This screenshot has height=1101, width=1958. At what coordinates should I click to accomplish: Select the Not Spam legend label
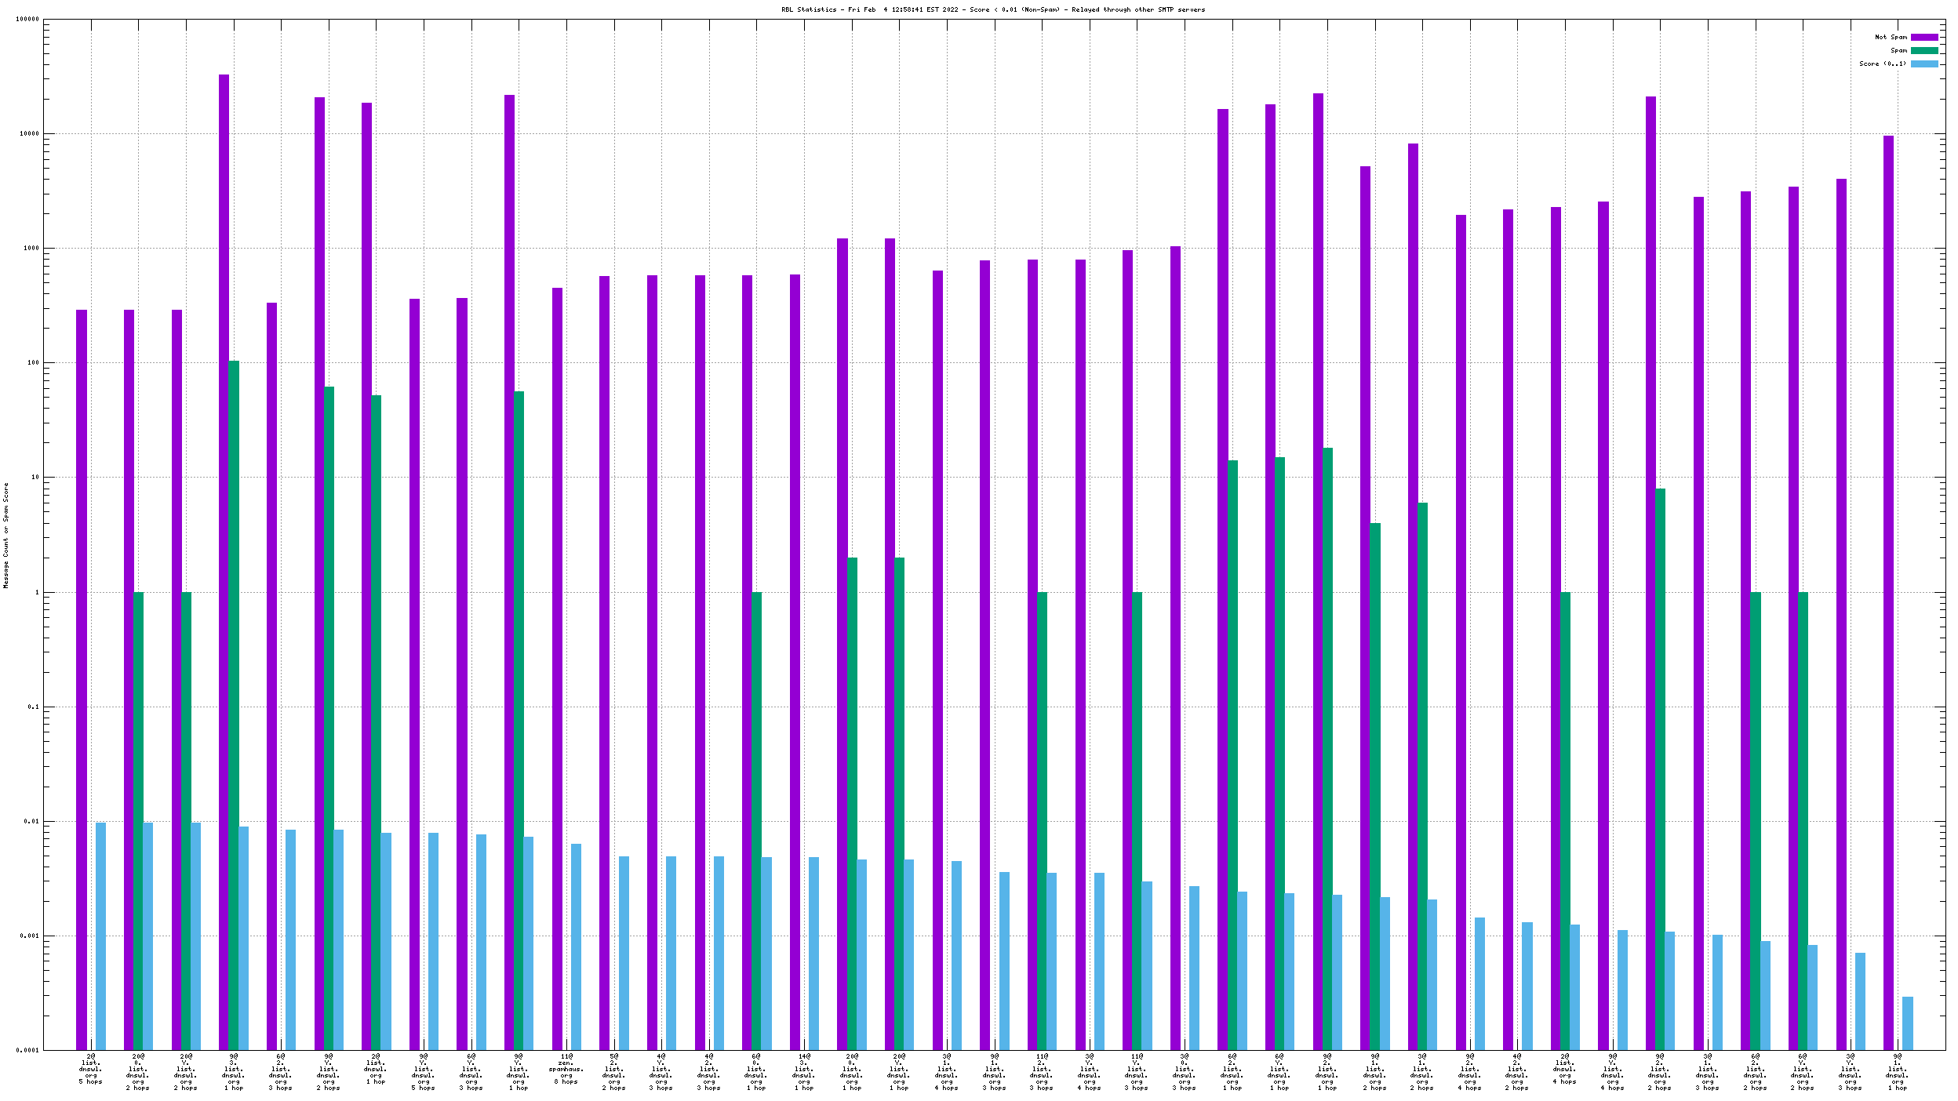[x=1890, y=37]
